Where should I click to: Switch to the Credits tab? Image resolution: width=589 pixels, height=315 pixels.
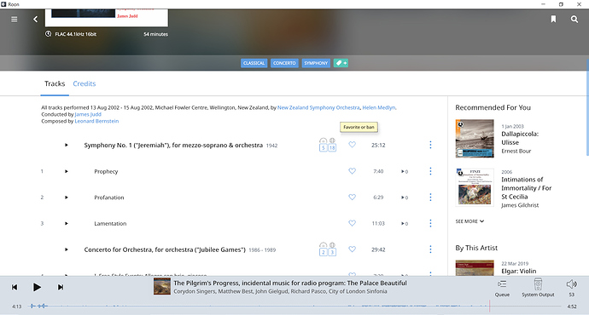click(85, 83)
